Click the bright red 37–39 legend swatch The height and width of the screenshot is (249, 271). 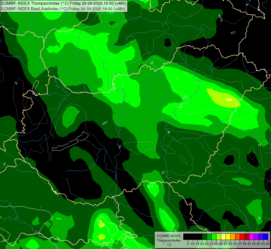point(242,237)
